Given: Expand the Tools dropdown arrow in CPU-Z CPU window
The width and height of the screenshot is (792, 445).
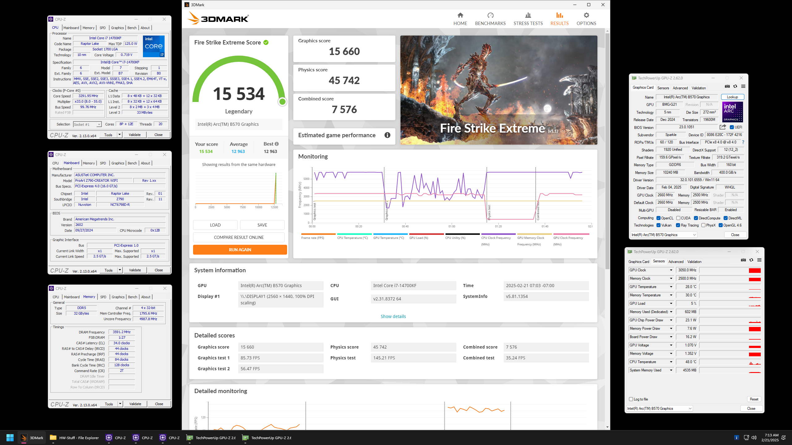Looking at the screenshot, I should pyautogui.click(x=119, y=135).
